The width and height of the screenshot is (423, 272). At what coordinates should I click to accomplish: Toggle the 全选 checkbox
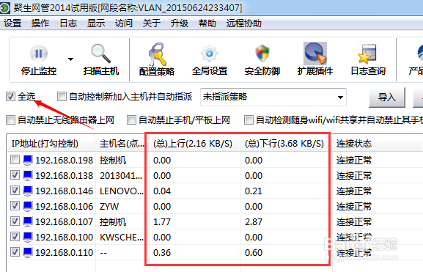tap(10, 96)
